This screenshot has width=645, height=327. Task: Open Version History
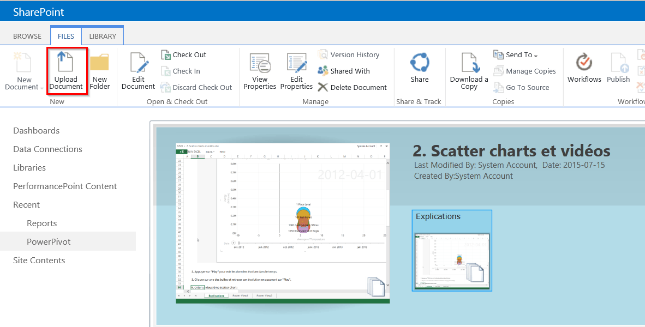[x=349, y=55]
